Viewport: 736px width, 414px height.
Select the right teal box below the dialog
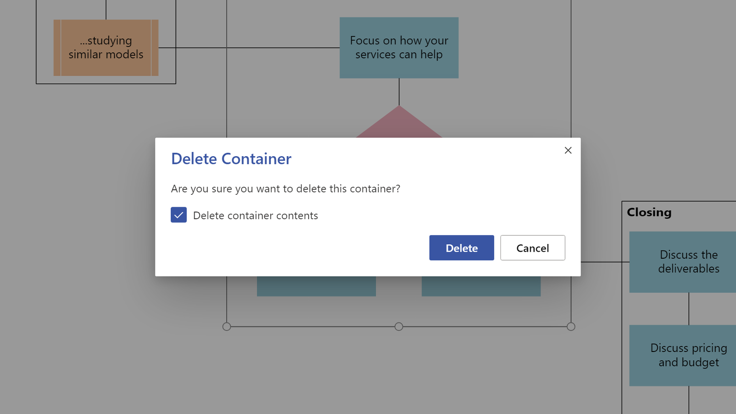481,286
